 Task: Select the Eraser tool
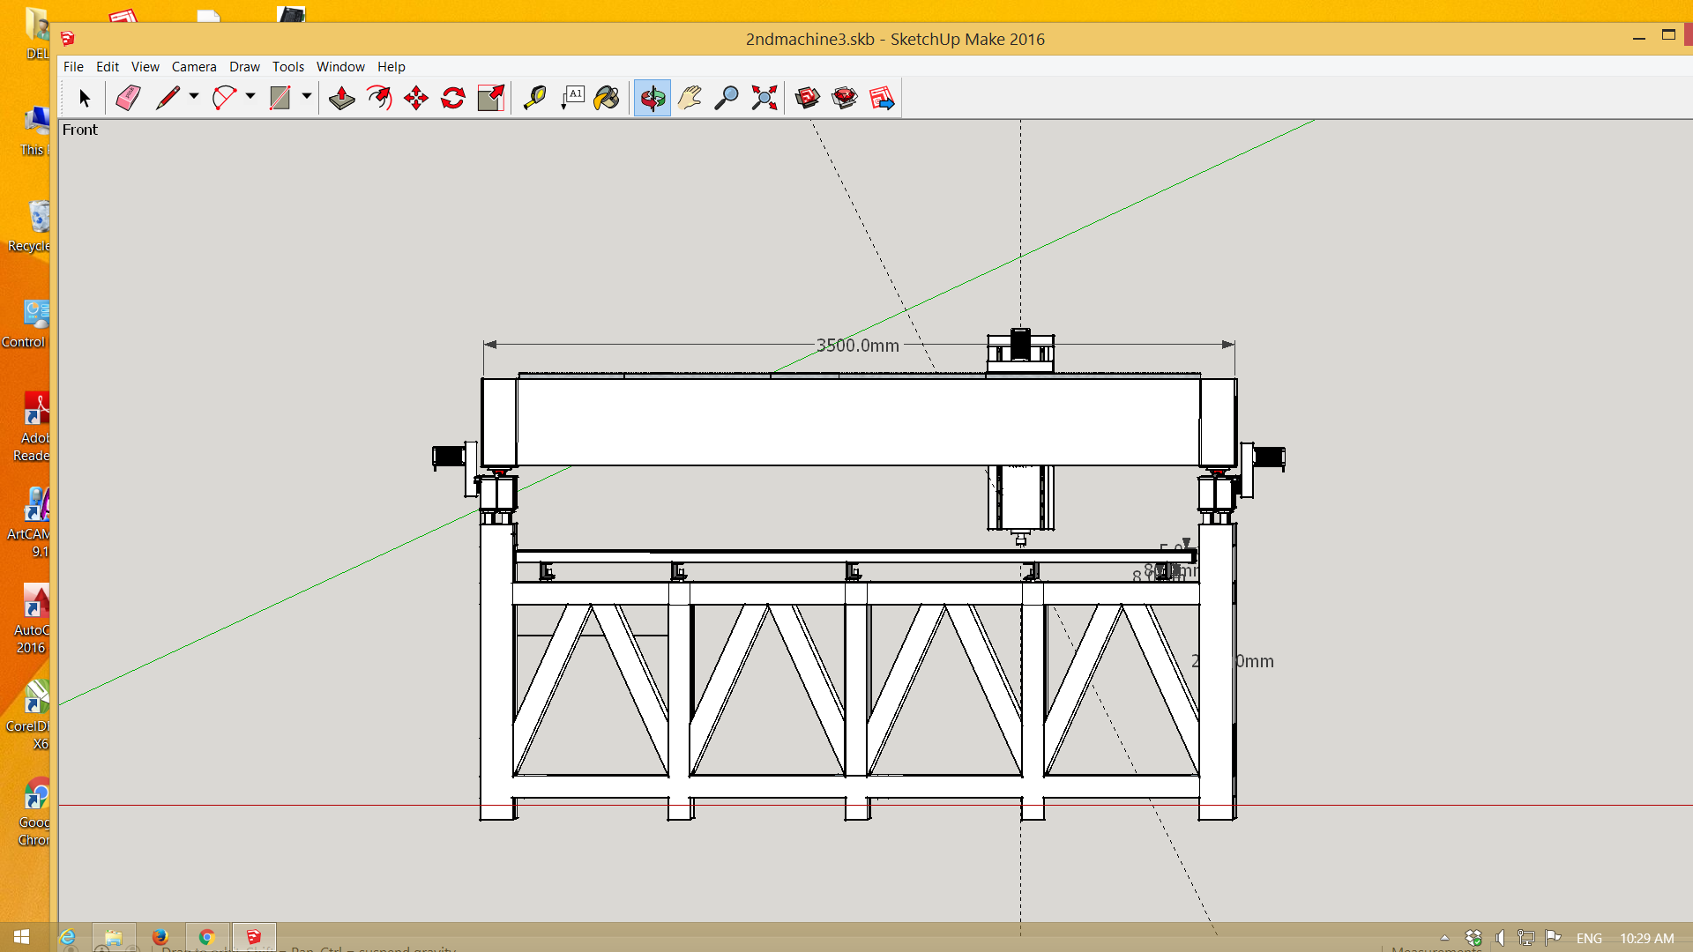tap(129, 98)
